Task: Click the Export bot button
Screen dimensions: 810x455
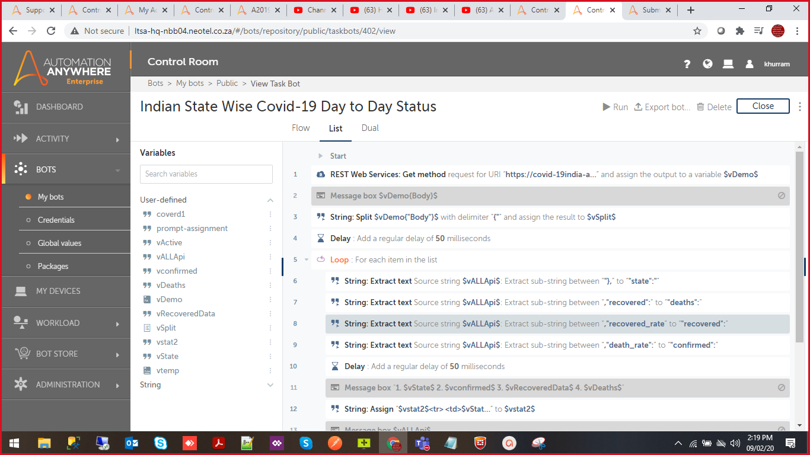Action: click(x=662, y=107)
